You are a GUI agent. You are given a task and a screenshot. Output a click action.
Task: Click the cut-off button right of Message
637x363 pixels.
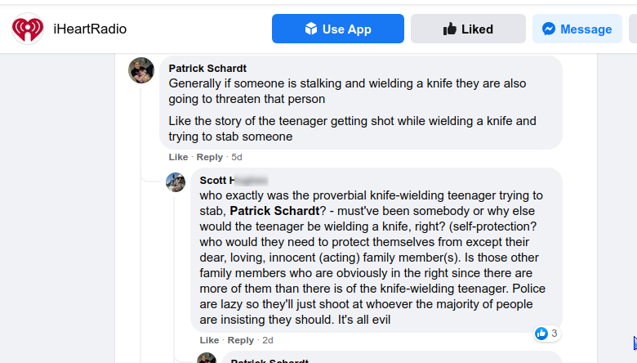click(633, 29)
